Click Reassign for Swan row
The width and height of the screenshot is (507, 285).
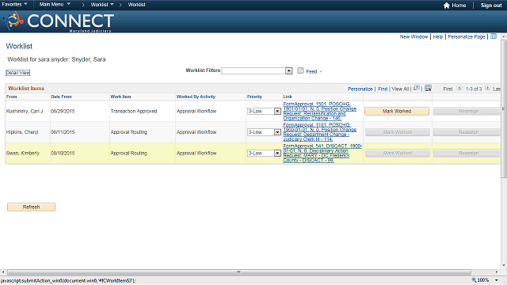click(x=467, y=153)
